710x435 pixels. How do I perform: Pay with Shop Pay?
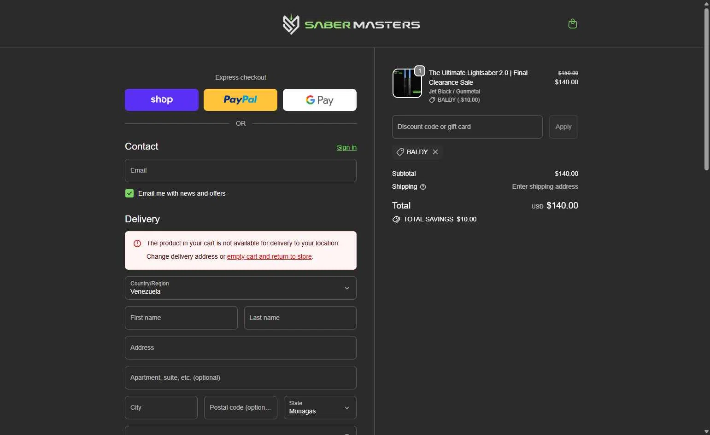point(162,100)
